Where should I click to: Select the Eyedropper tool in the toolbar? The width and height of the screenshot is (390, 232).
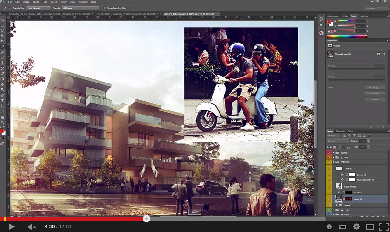coord(3,47)
